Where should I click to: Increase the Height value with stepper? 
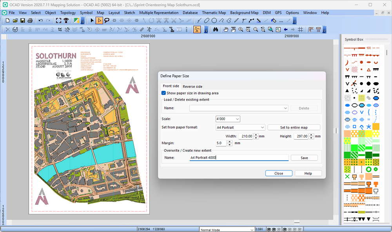[311, 135]
